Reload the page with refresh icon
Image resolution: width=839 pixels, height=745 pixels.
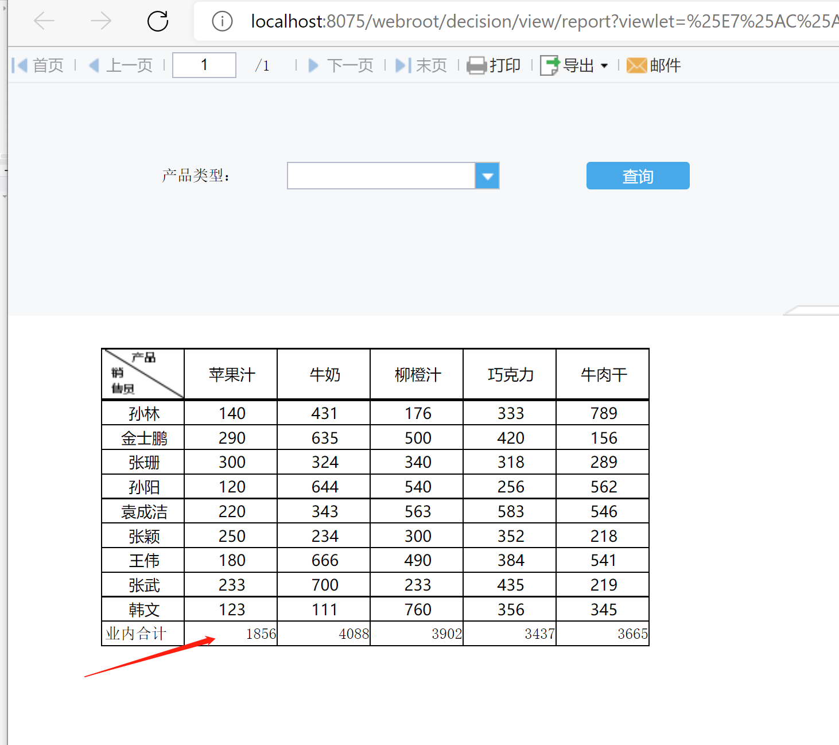click(158, 22)
